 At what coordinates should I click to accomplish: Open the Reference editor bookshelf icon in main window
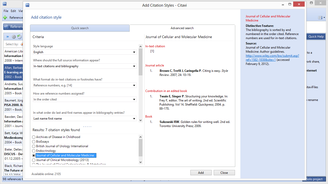tap(6, 27)
